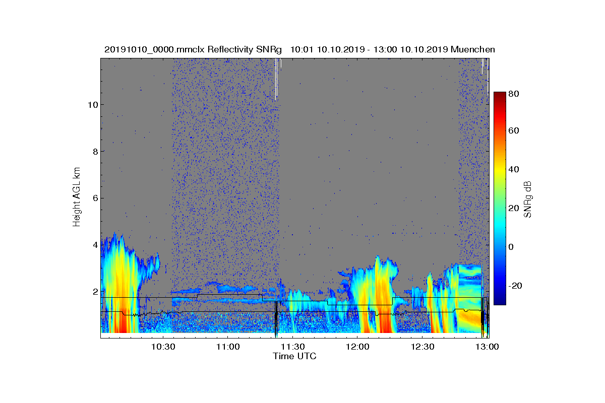Click the colorbar value '40'
This screenshot has height=403, width=605.
514,169
